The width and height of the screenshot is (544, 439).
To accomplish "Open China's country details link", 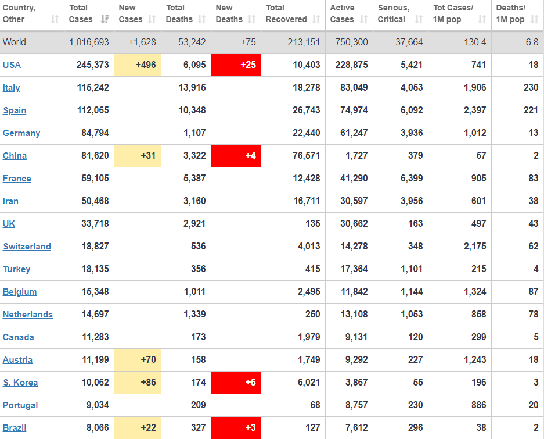I will point(15,156).
